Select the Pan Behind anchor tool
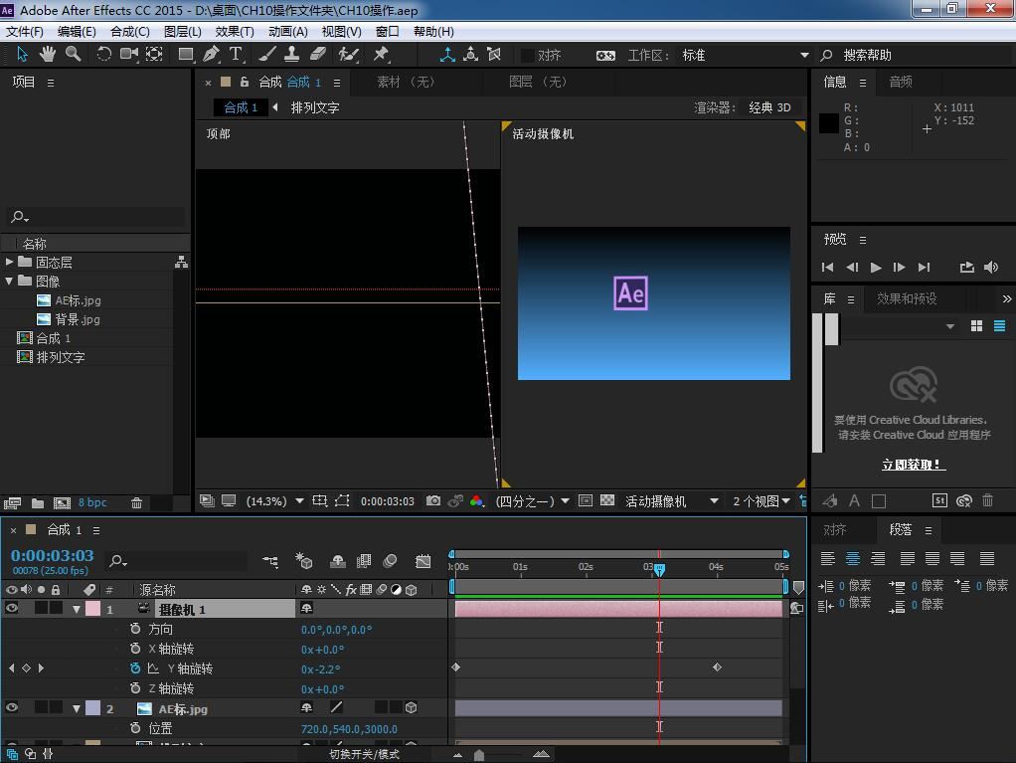Viewport: 1016px width, 763px height. coord(154,55)
